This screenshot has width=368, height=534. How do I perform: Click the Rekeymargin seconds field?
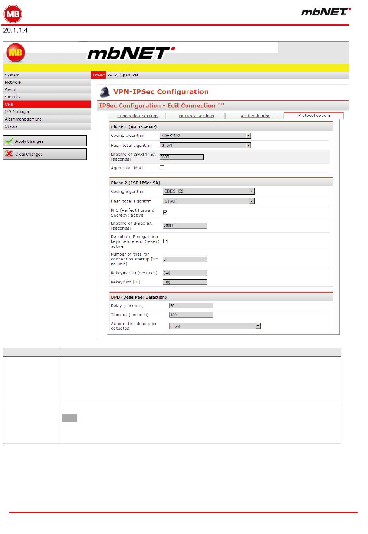(x=185, y=273)
